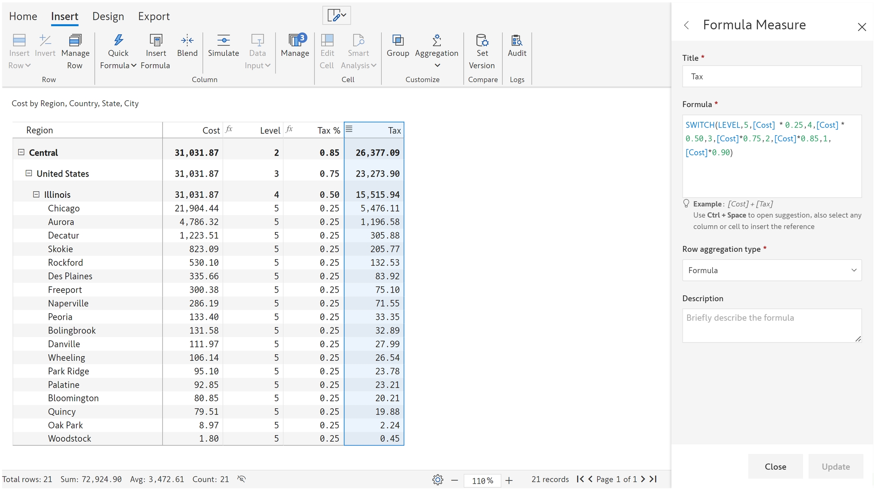Select the Blend column tool

(x=187, y=41)
